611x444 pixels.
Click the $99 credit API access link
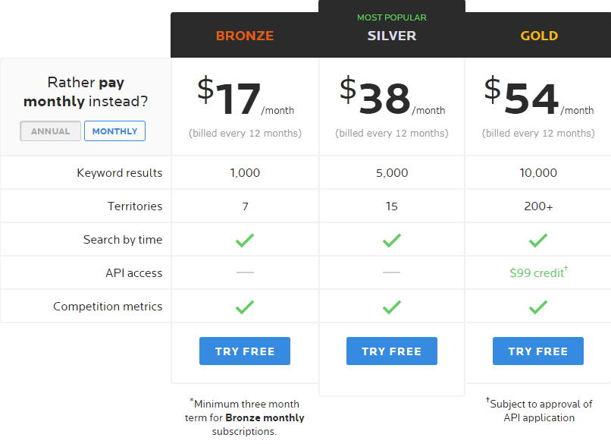coord(538,272)
